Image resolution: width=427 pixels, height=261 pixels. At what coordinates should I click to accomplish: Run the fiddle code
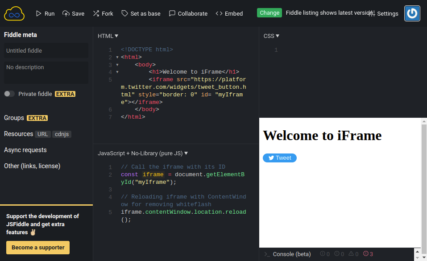(x=45, y=13)
